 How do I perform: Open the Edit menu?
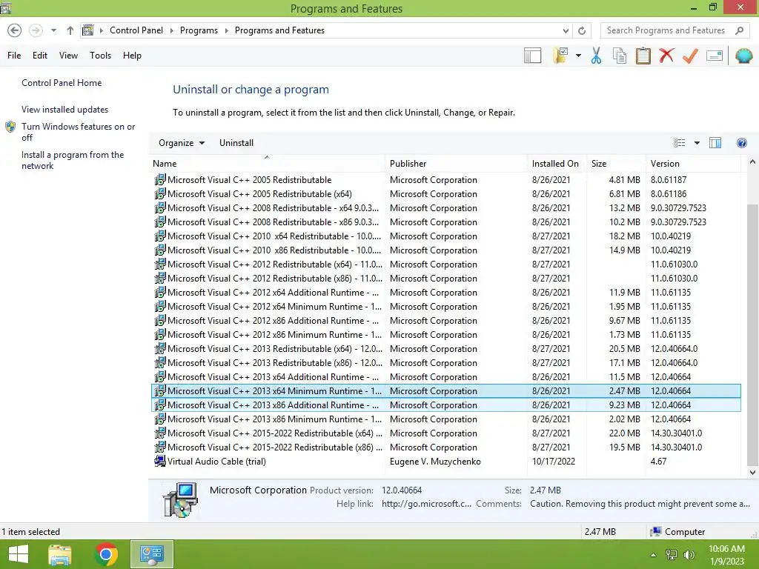click(40, 56)
